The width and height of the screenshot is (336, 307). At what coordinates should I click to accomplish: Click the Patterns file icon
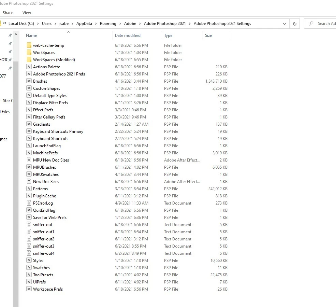29,189
